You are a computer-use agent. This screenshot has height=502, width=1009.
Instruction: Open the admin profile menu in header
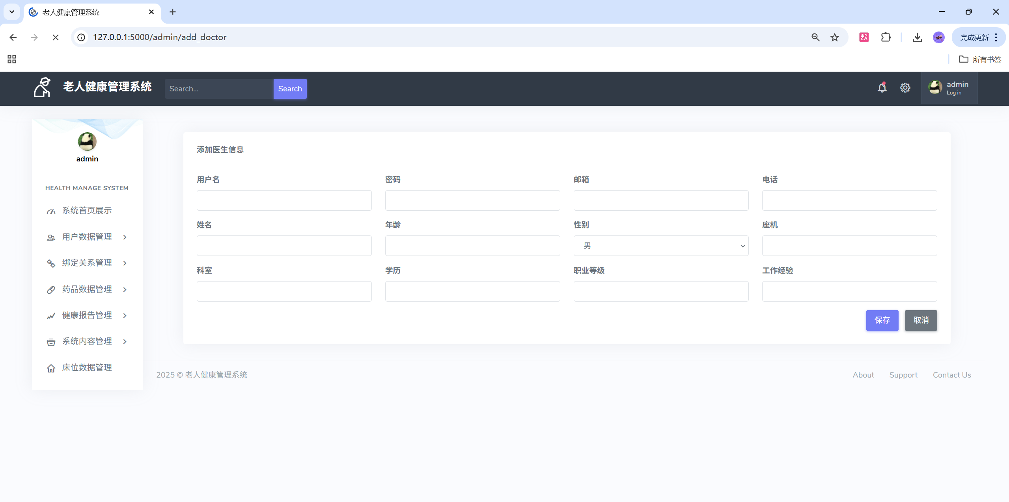[x=949, y=88]
